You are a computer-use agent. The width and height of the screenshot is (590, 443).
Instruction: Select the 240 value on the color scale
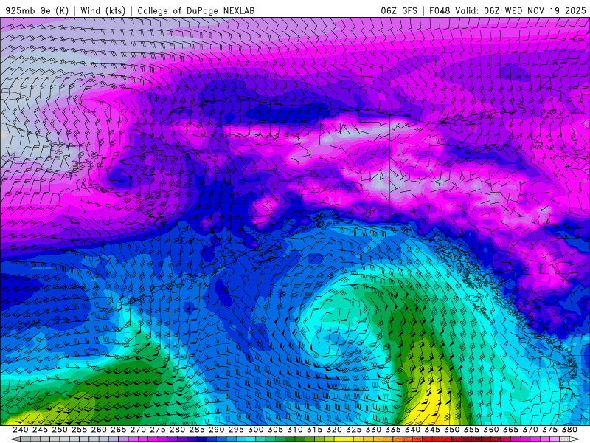pos(21,430)
